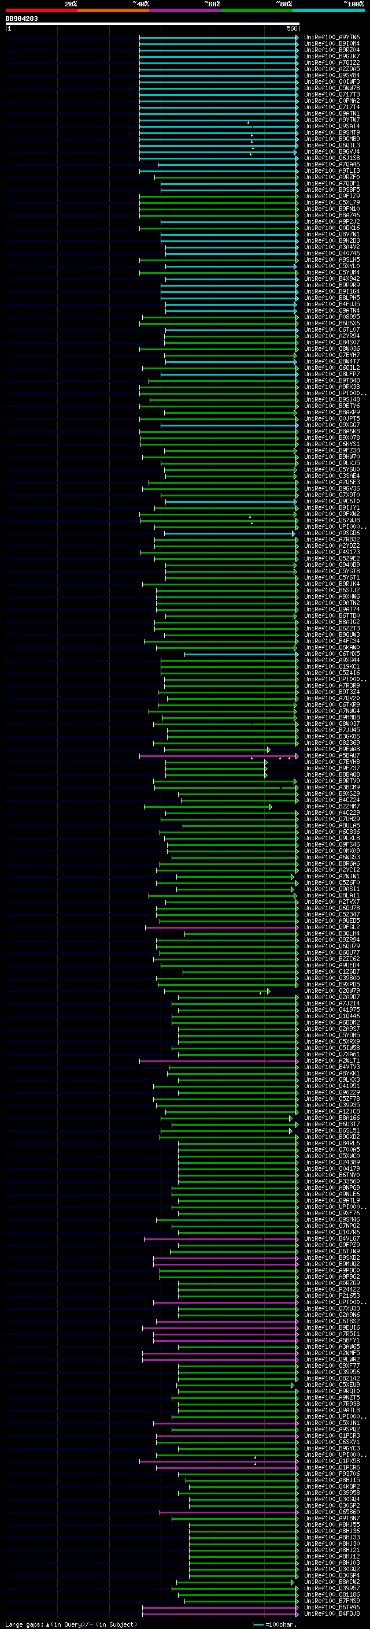Viewport: 370px width, 1629px height.
Task: Click the green bar for UniRef100_Q2QW79
Action: pyautogui.click(x=217, y=991)
